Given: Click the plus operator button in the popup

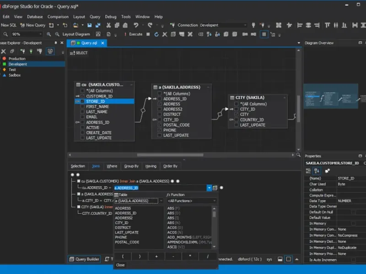Looking at the screenshot, I should [x=156, y=257].
